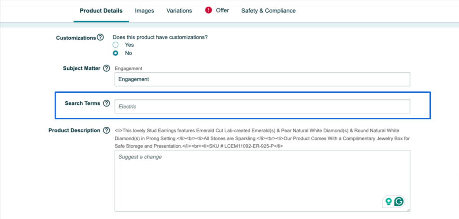
Task: Click the Customizations label
Action: point(76,38)
